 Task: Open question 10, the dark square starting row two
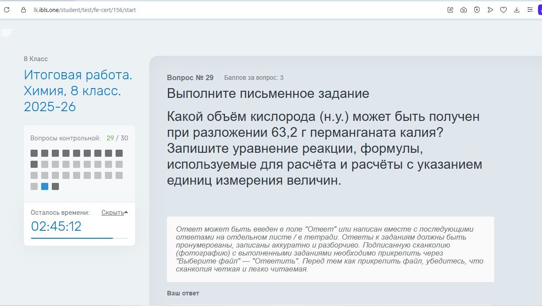tap(34, 164)
